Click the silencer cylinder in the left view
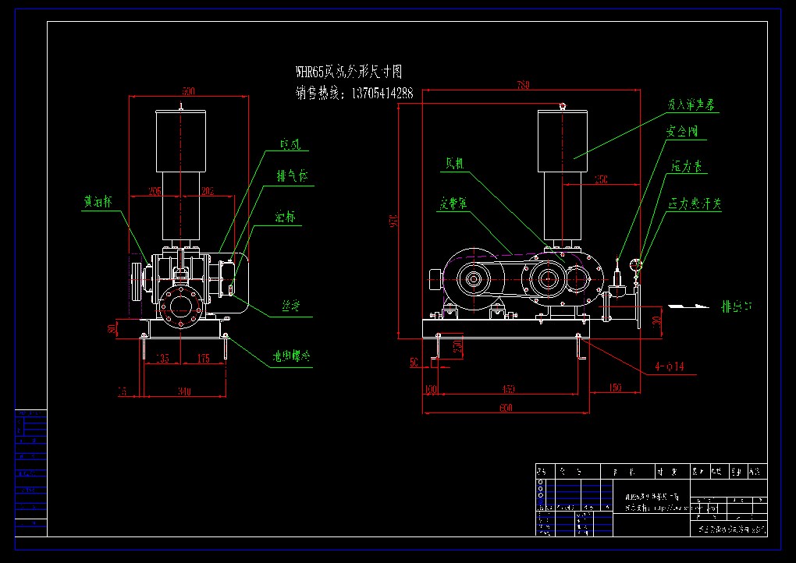The height and width of the screenshot is (563, 796). point(182,140)
